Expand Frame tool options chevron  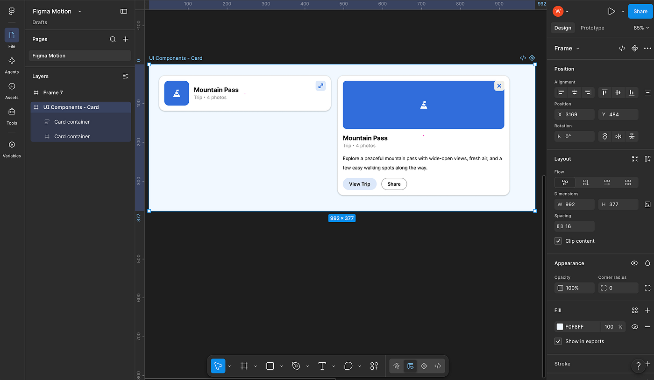(x=256, y=366)
